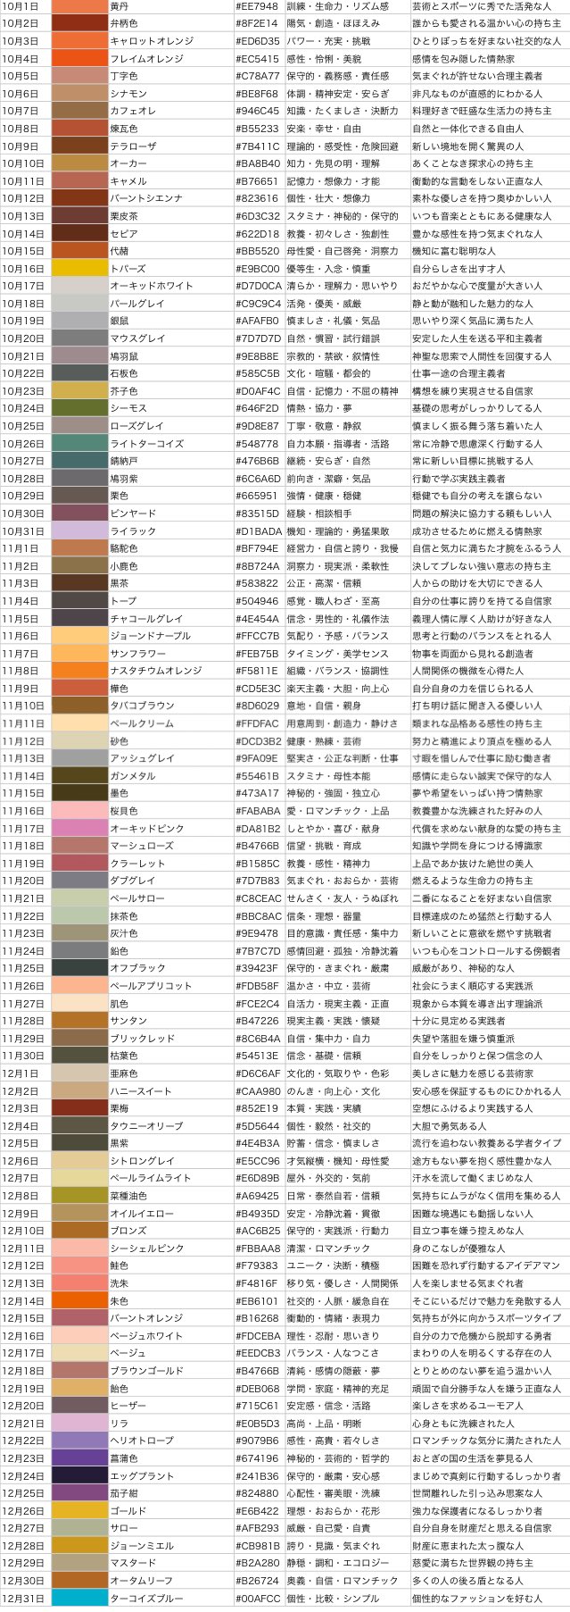Click the color name タバコブラウン

click(142, 706)
